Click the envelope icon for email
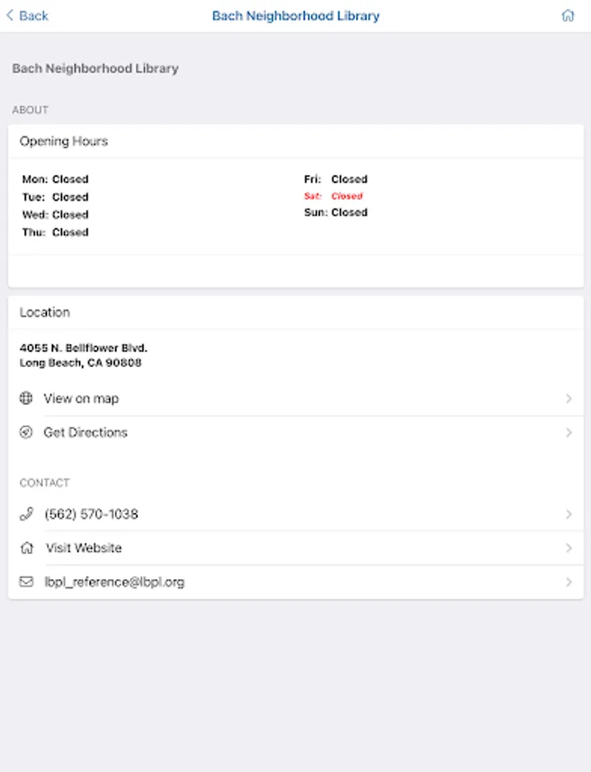 click(x=26, y=582)
